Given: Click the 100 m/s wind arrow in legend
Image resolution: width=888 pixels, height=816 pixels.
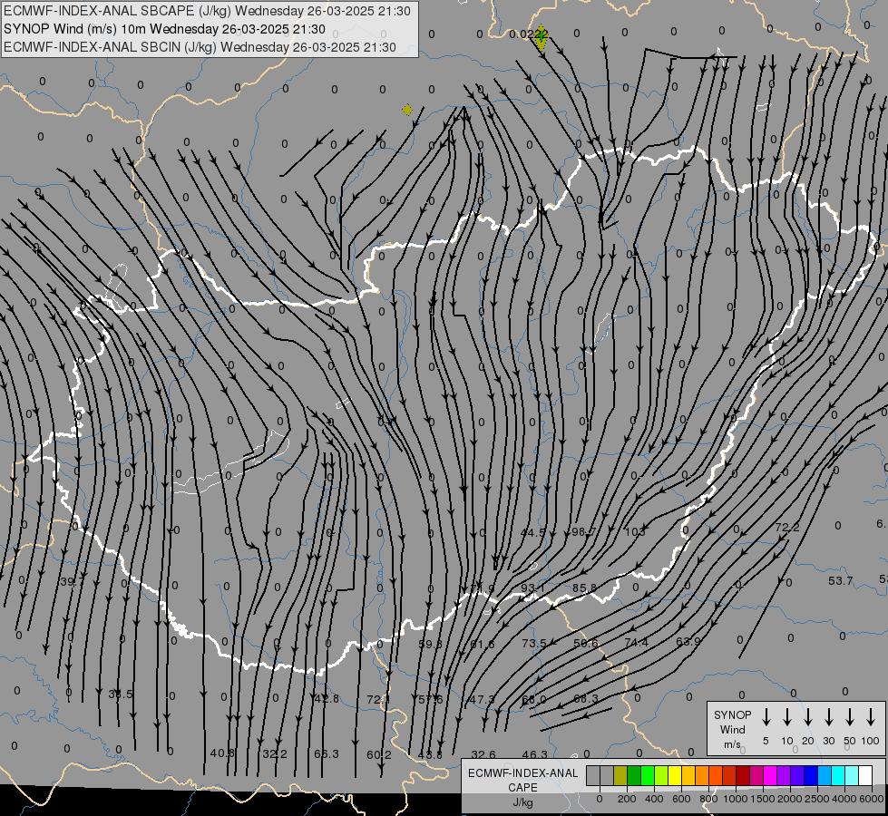Looking at the screenshot, I should point(871,717).
